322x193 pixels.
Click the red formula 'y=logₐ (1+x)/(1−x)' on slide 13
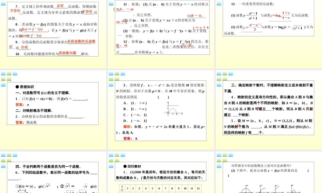[280, 15]
